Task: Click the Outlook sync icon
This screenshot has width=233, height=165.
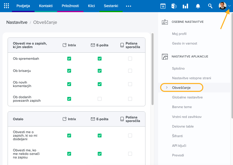Action: pyautogui.click(x=174, y=6)
